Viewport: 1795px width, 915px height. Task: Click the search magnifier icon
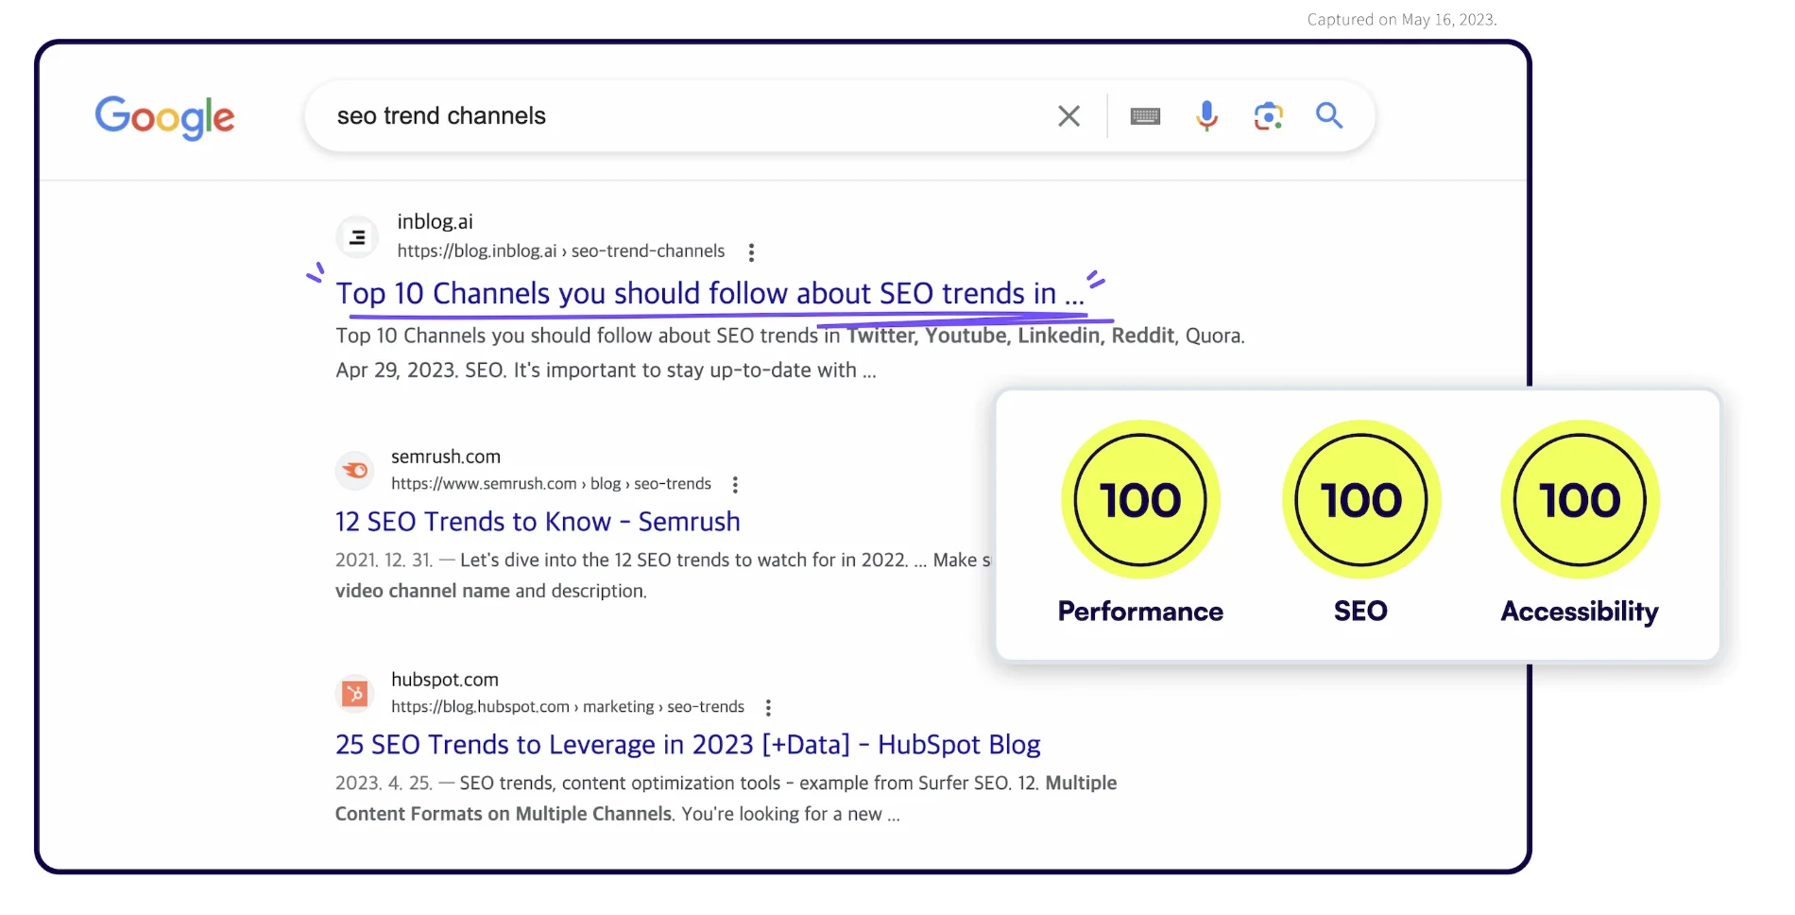[x=1329, y=115]
